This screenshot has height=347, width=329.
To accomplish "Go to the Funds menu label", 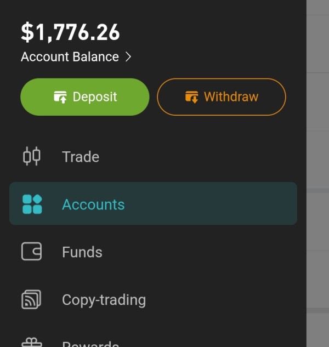I will point(82,252).
